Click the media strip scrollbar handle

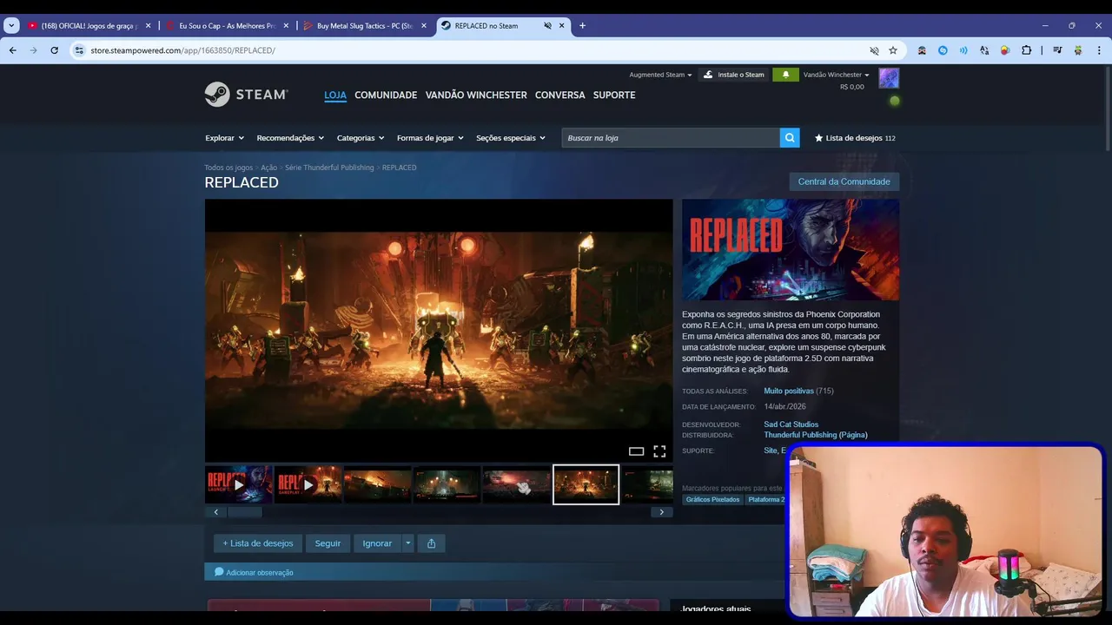[245, 512]
